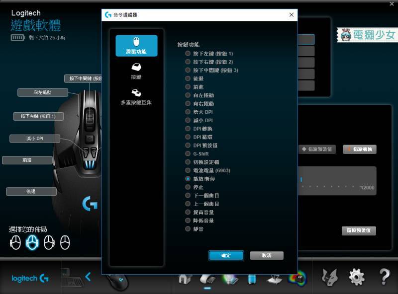Click the Logitech G logo bottom left

pyautogui.click(x=30, y=278)
